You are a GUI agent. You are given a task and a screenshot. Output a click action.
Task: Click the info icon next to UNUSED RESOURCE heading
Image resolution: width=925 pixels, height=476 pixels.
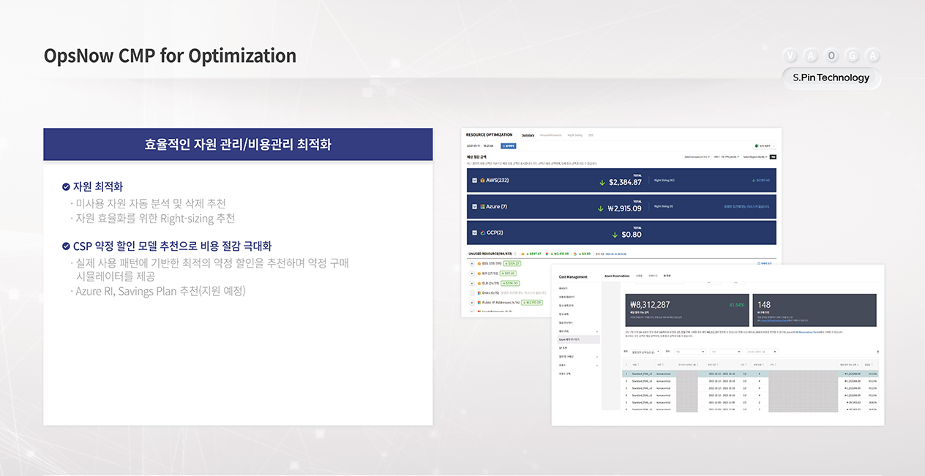(x=515, y=254)
